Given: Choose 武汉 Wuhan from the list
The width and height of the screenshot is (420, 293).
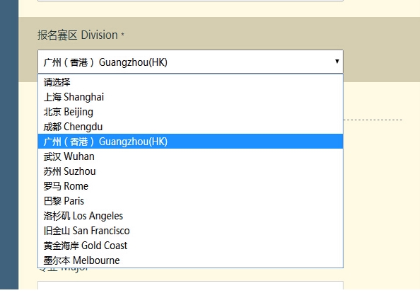Looking at the screenshot, I should coord(190,156).
